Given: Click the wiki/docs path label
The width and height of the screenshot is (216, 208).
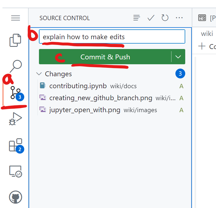Looking at the screenshot, I should pyautogui.click(x=123, y=86).
